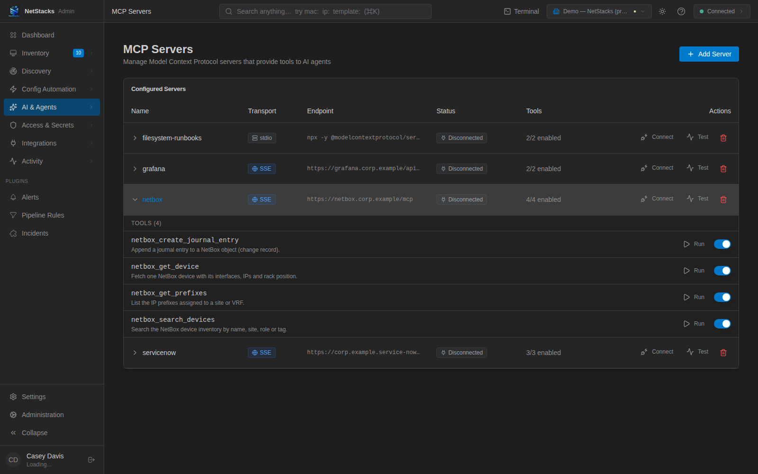Open Settings in the sidebar
This screenshot has height=474, width=758.
[52, 397]
